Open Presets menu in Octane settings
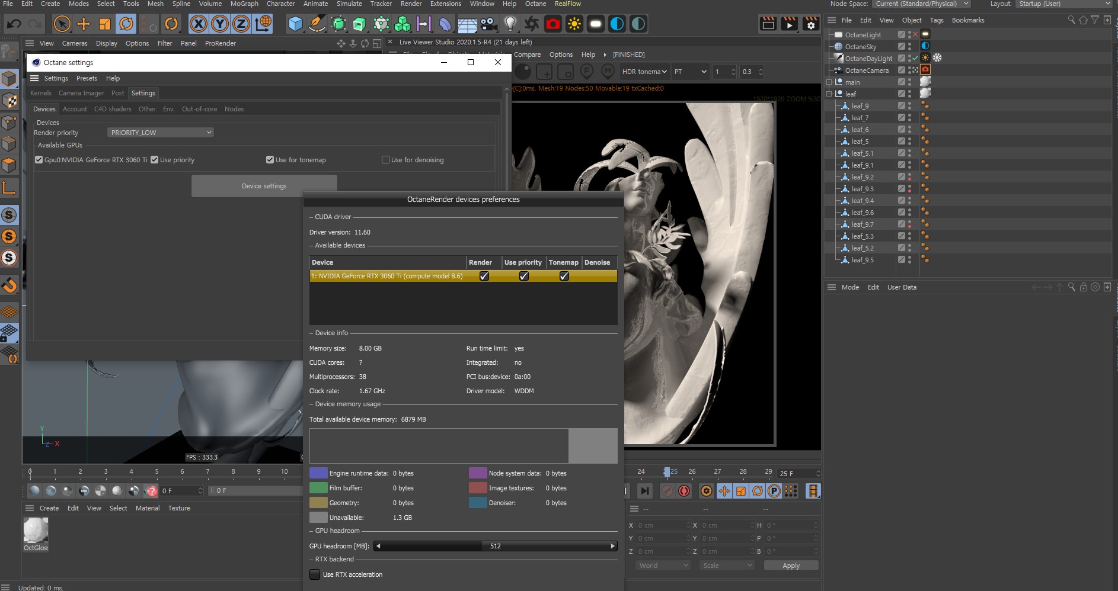The image size is (1118, 591). coord(87,78)
